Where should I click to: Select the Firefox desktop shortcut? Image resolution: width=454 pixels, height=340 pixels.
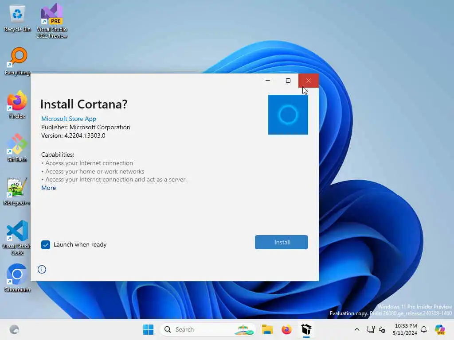[17, 104]
